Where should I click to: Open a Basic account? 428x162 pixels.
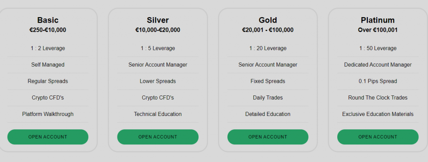click(x=48, y=137)
